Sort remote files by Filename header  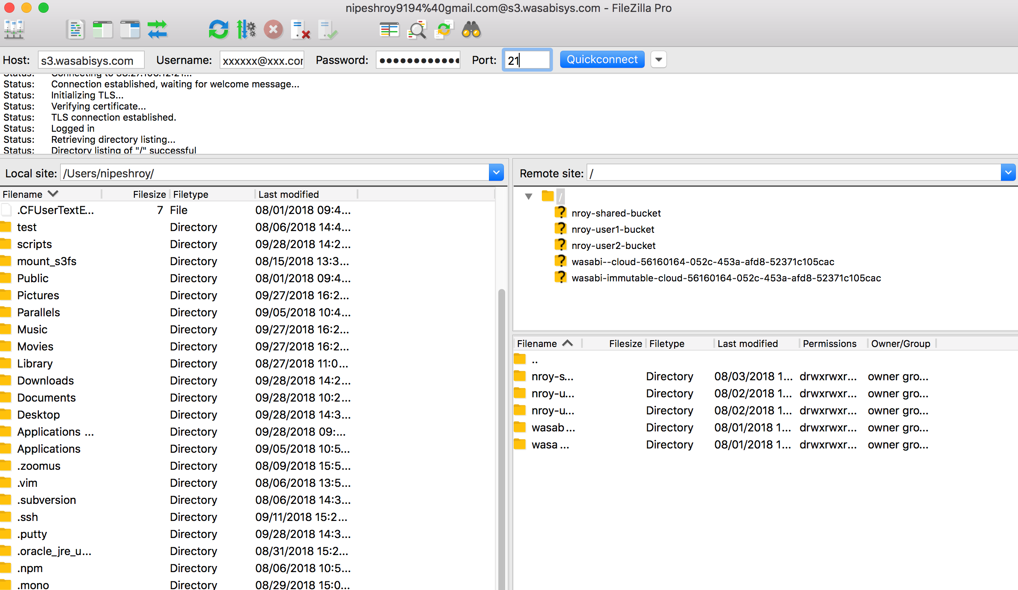[x=548, y=344]
